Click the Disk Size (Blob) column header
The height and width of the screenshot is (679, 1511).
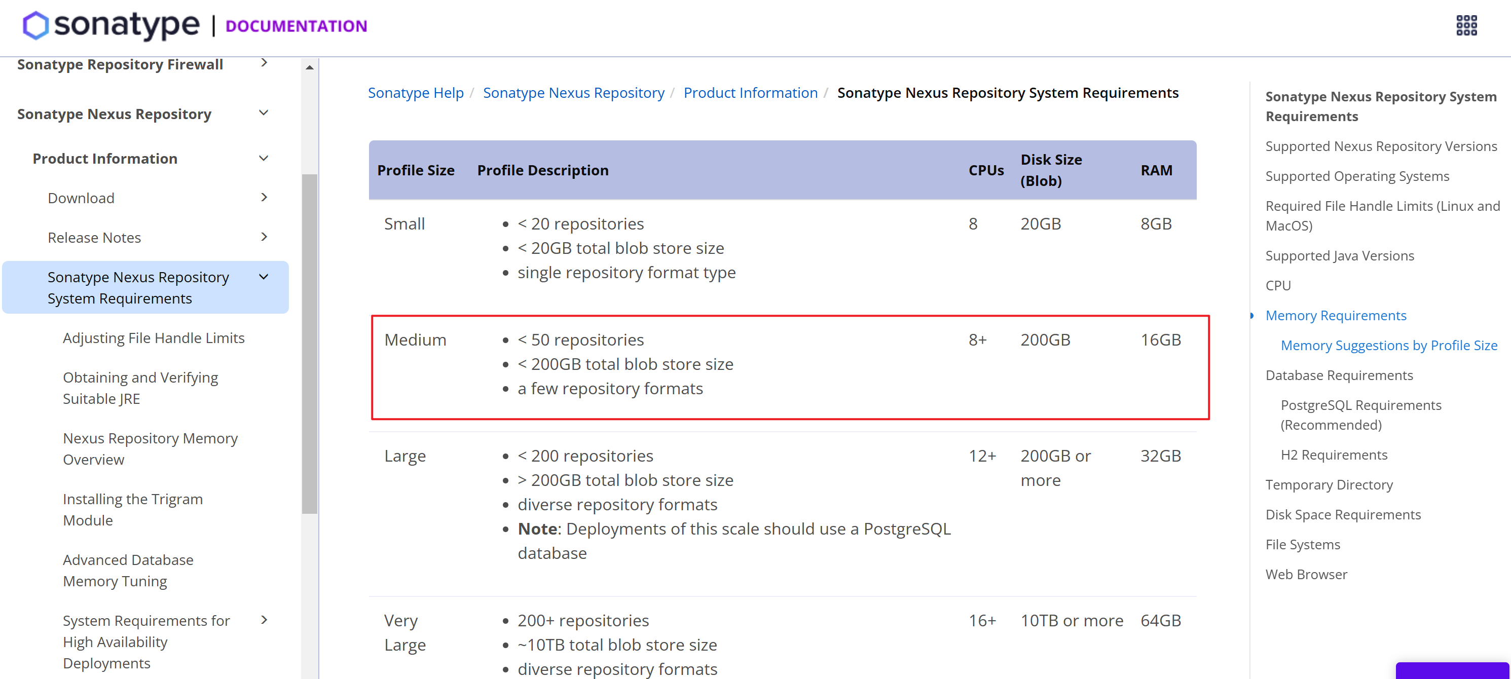[x=1051, y=170]
